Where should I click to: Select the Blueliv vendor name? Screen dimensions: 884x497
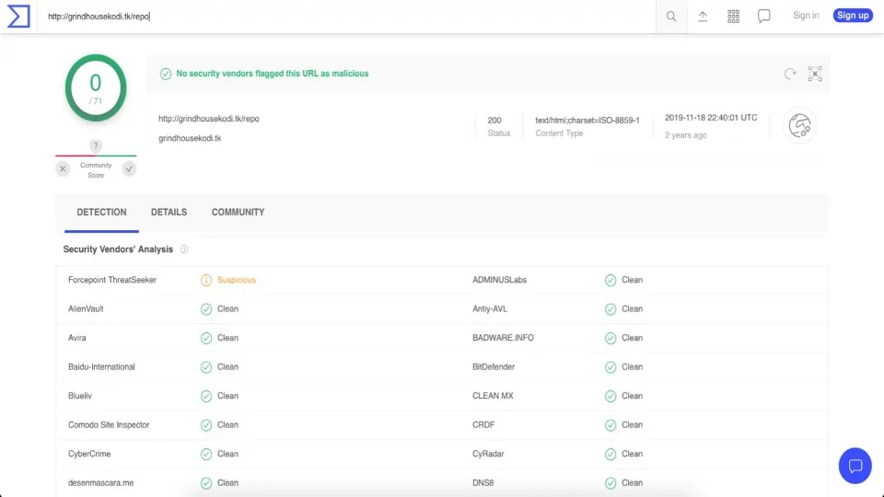[x=79, y=396]
